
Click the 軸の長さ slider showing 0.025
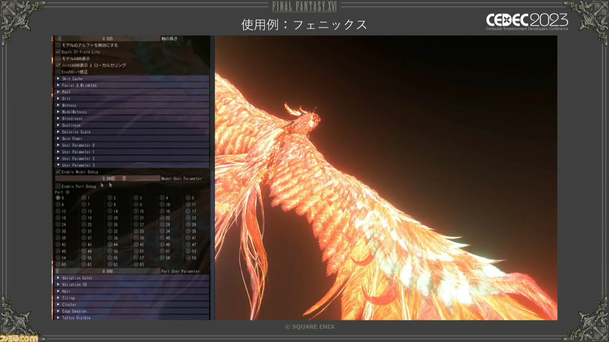108,38
